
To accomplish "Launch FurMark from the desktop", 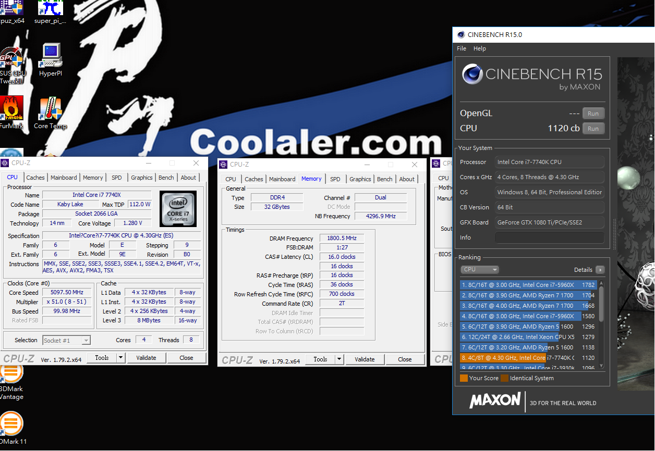I will 11,112.
